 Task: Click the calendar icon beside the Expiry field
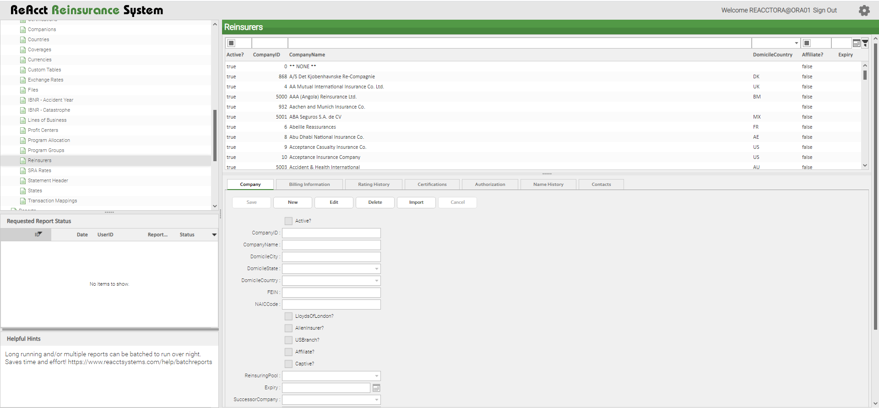pos(376,388)
